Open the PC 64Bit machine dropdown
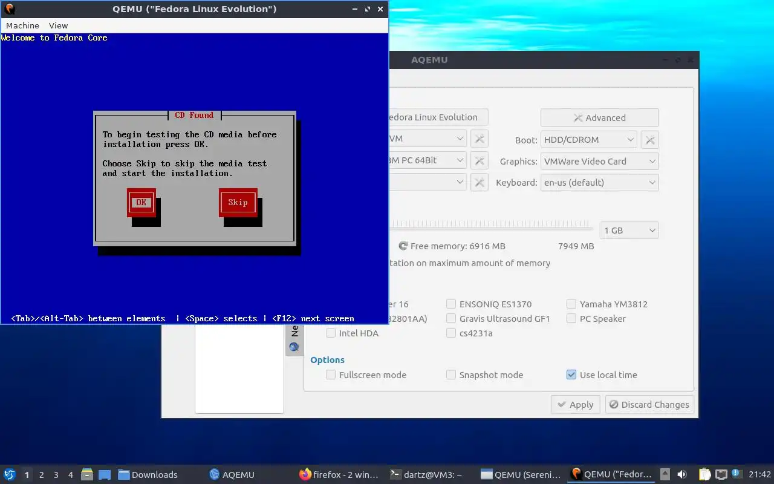This screenshot has height=484, width=774. tap(428, 160)
